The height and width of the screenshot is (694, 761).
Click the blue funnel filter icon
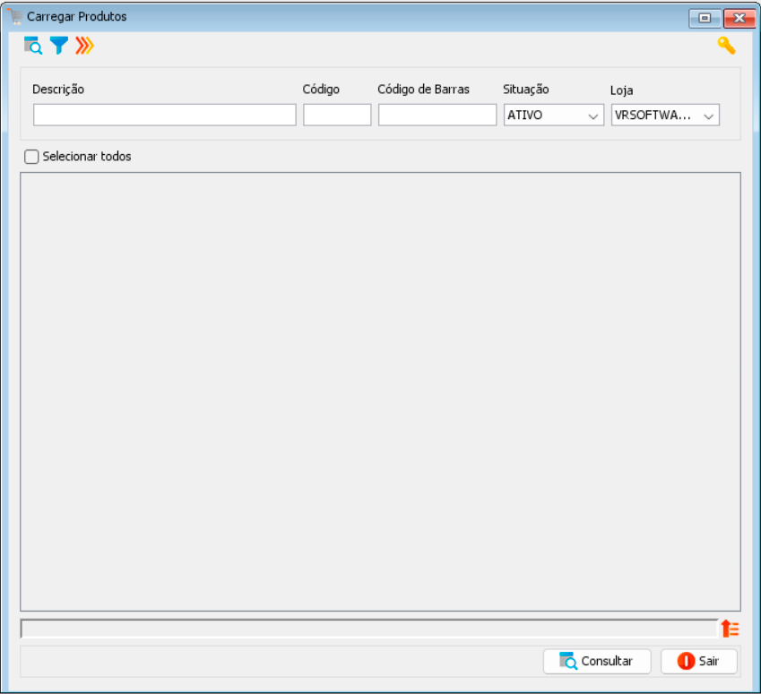pos(59,46)
